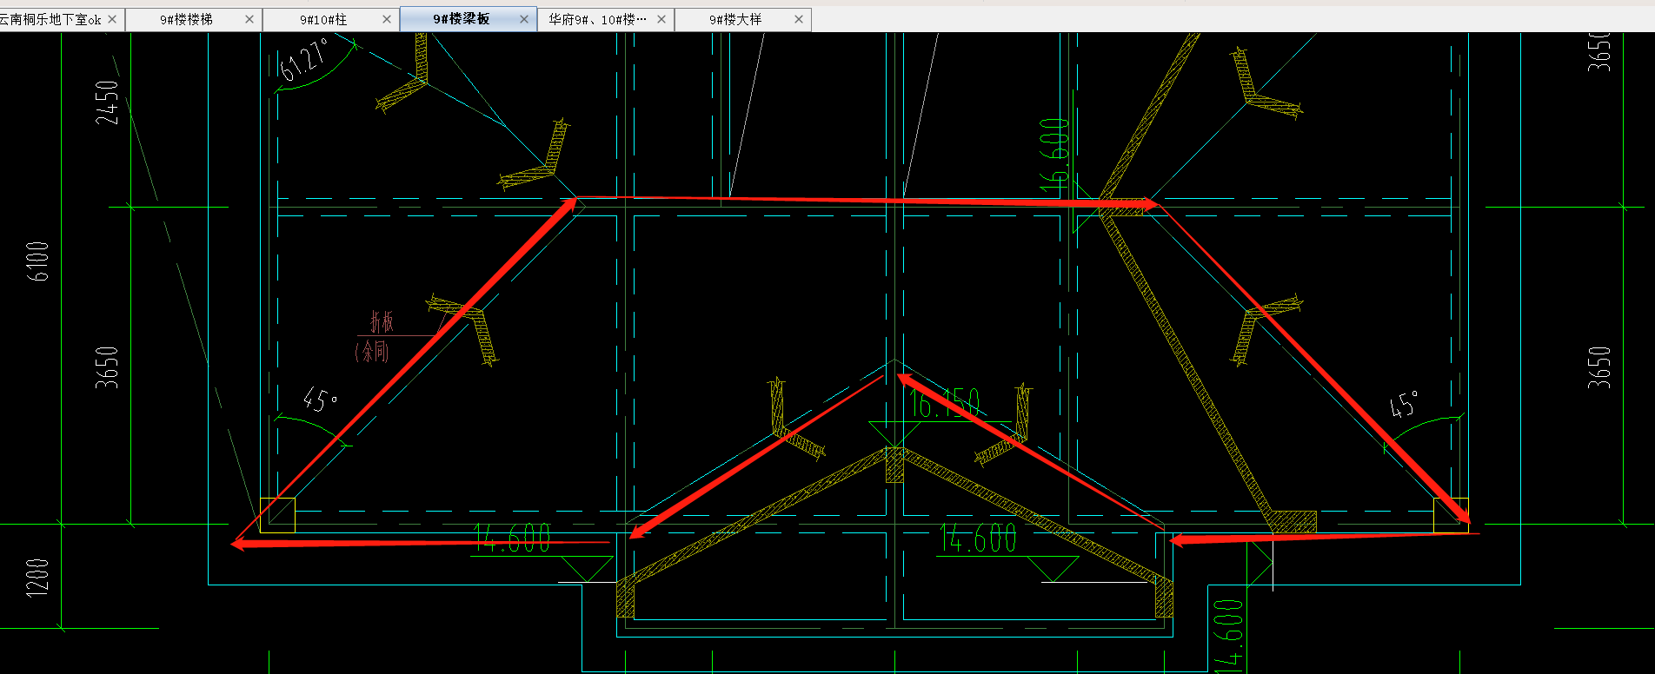Close the 华府9#、10#楼 tab
1655x674 pixels.
[661, 19]
